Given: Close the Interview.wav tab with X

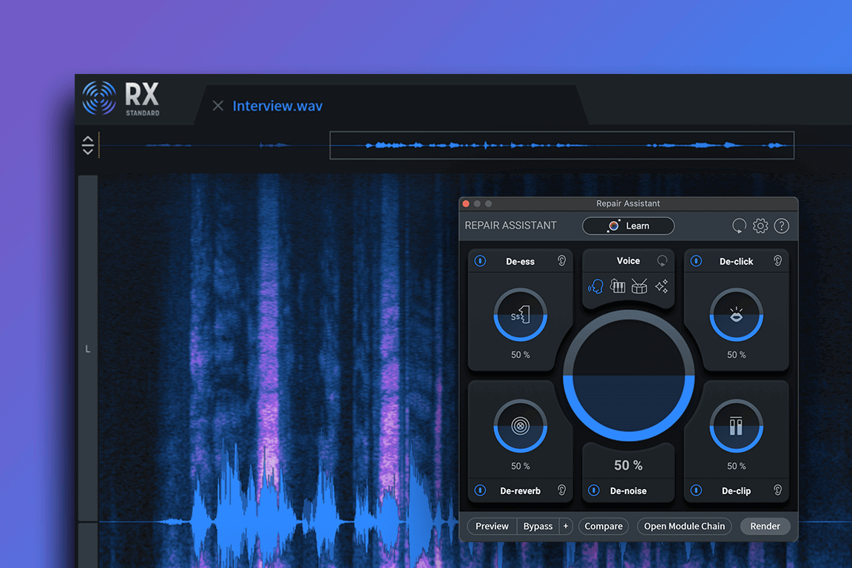Looking at the screenshot, I should click(x=218, y=106).
